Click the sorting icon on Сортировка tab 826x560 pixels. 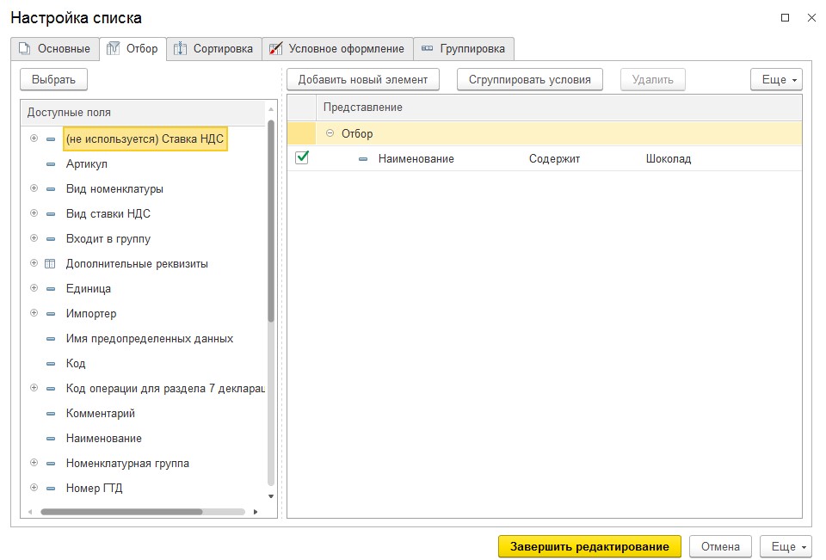tap(180, 49)
